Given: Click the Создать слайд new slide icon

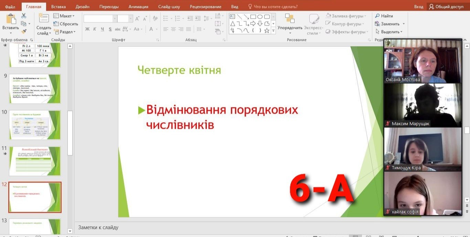Looking at the screenshot, I should click(x=44, y=18).
